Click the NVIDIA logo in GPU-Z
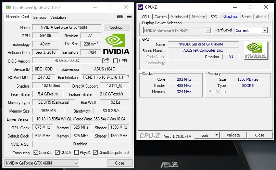The image size is (276, 170). (x=116, y=44)
